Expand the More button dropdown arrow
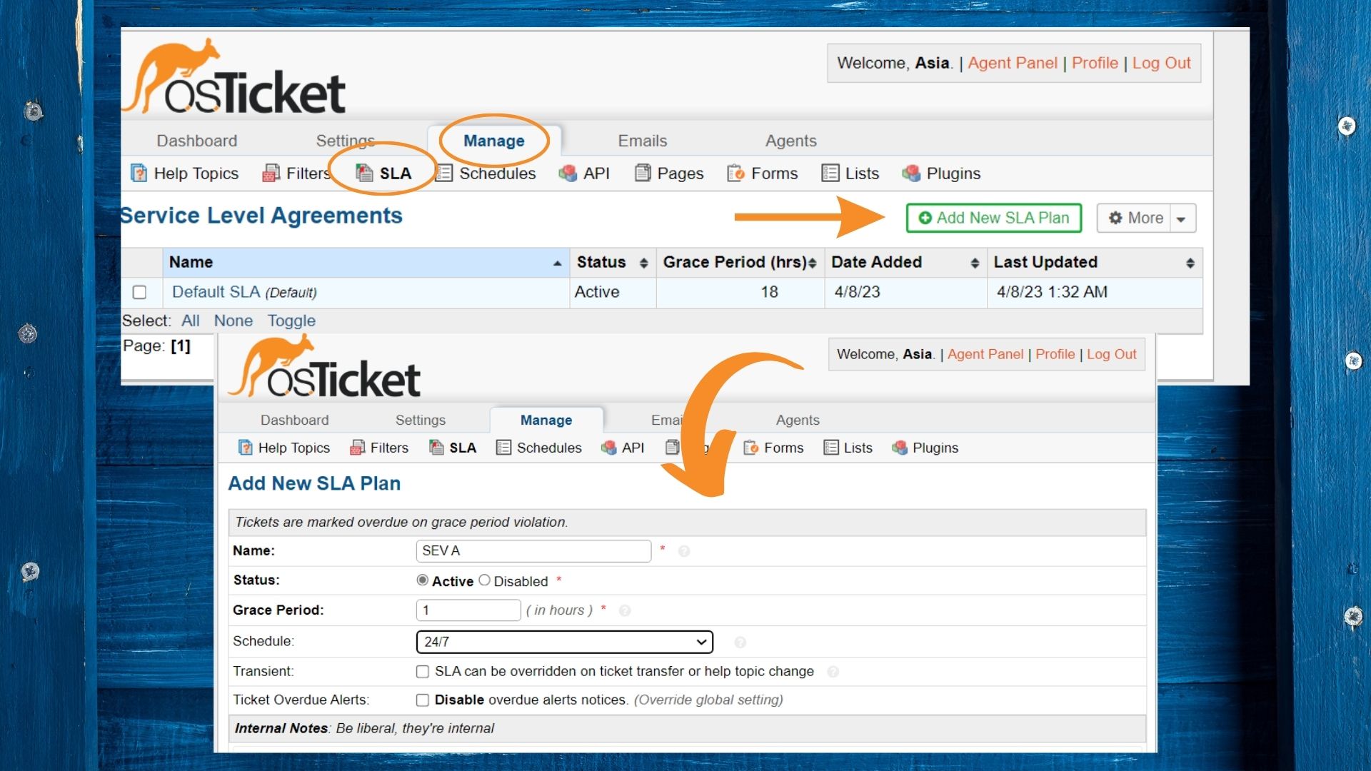This screenshot has height=771, width=1371. pyautogui.click(x=1182, y=218)
